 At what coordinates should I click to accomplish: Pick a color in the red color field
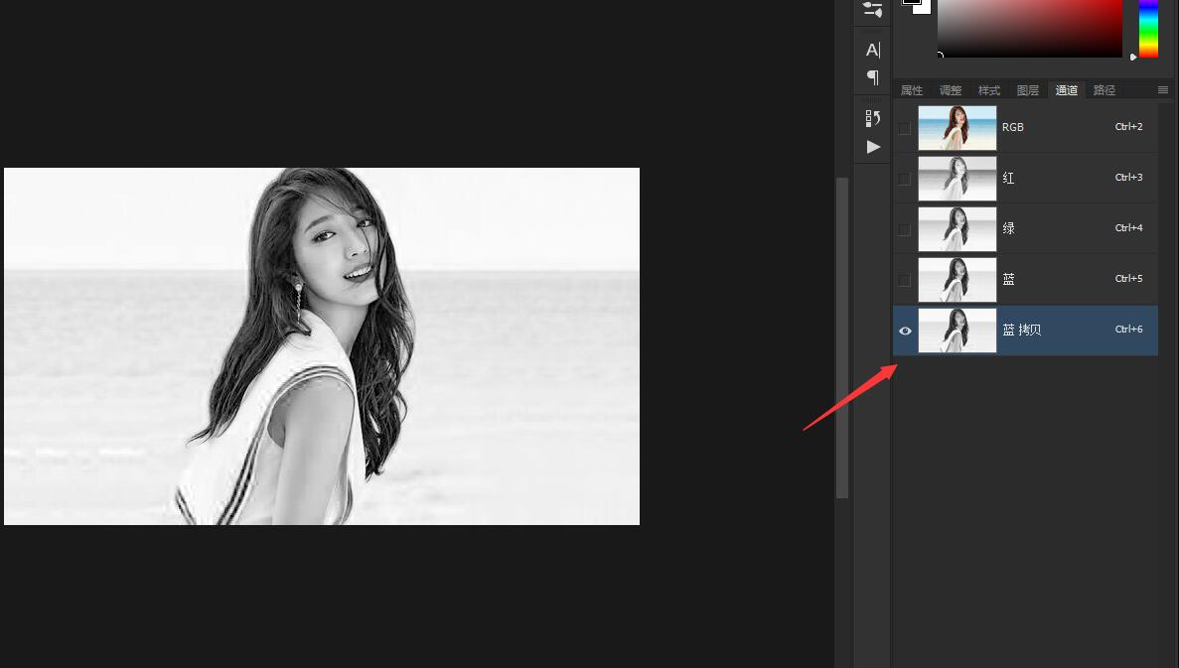pos(1029,28)
